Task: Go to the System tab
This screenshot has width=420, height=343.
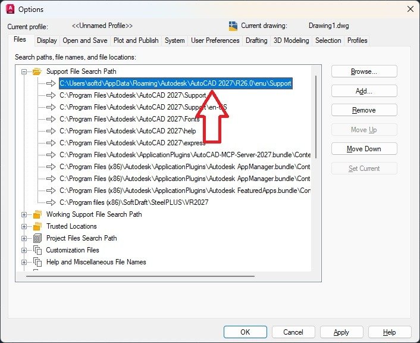Action: pos(175,40)
